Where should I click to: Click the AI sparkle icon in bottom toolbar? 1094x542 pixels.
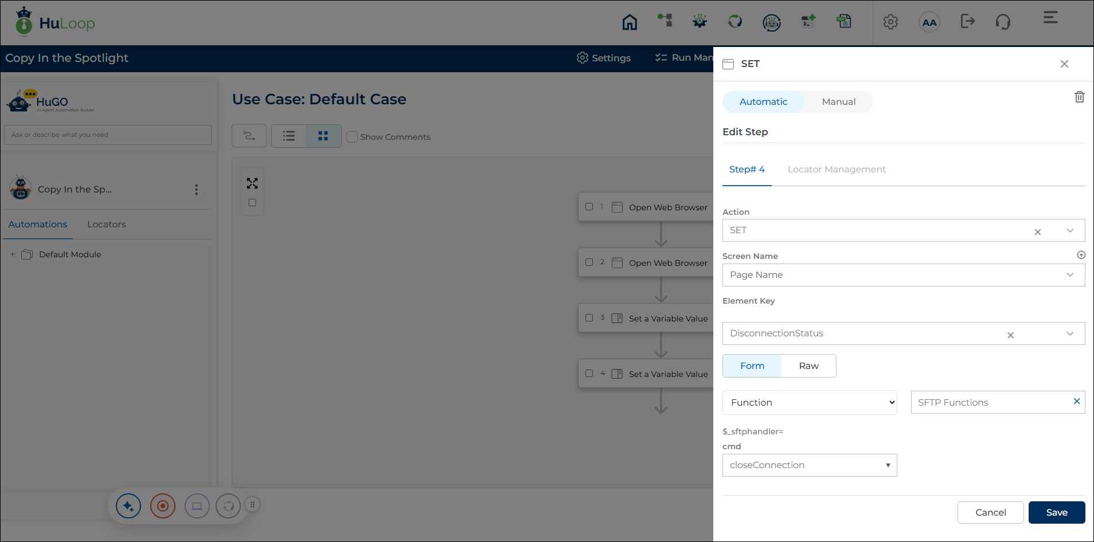pyautogui.click(x=128, y=506)
